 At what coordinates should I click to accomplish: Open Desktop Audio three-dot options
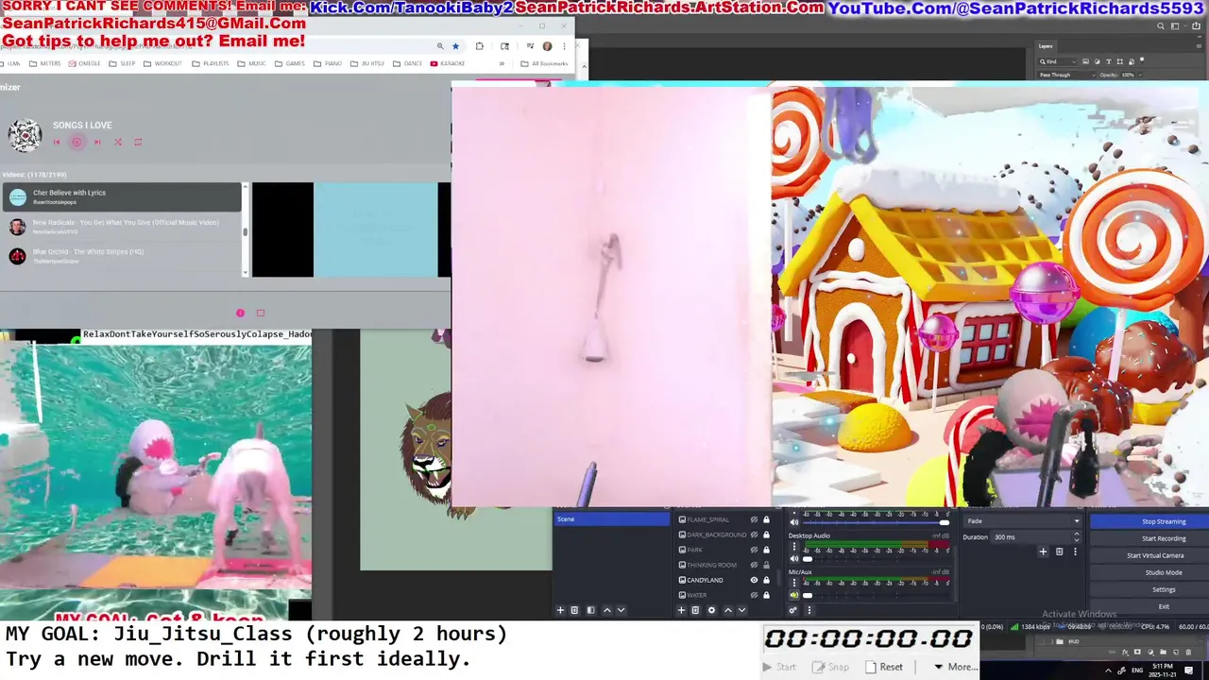[793, 548]
